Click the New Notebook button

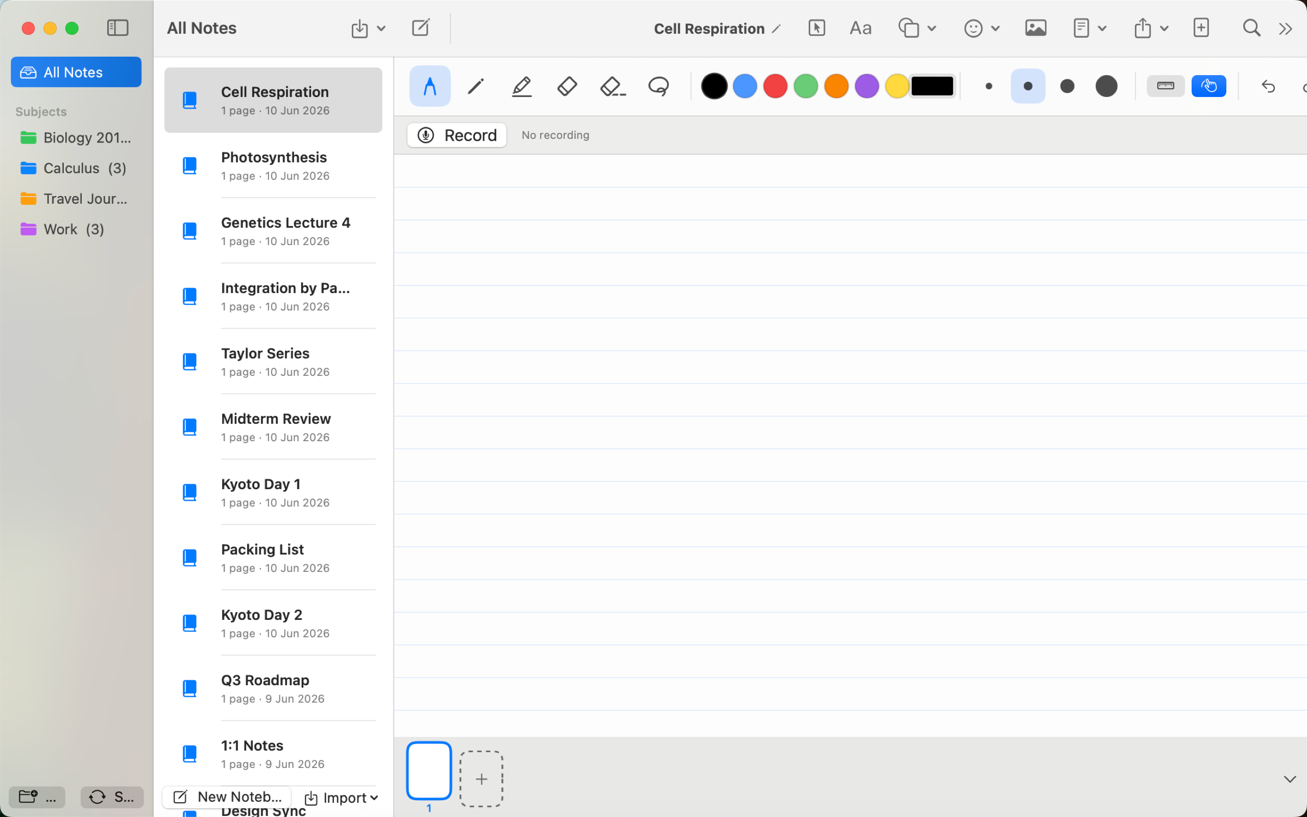pyautogui.click(x=227, y=797)
